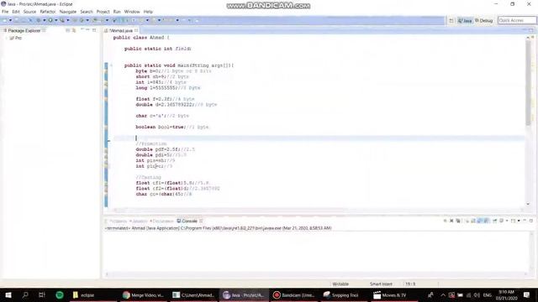Click the Debug bug toolbar icon
The image size is (538, 302).
tap(39, 20)
